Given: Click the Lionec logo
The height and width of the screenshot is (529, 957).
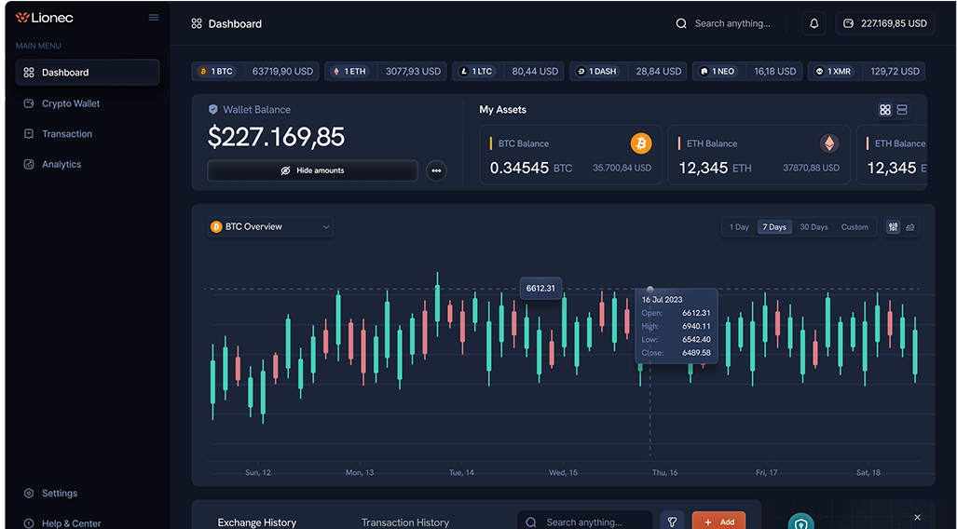Looking at the screenshot, I should pyautogui.click(x=44, y=18).
